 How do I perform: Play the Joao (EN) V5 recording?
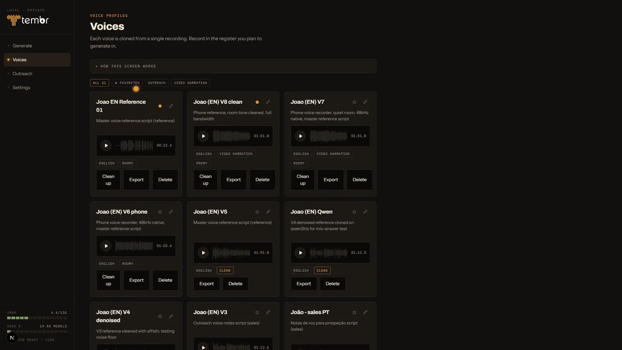(203, 253)
